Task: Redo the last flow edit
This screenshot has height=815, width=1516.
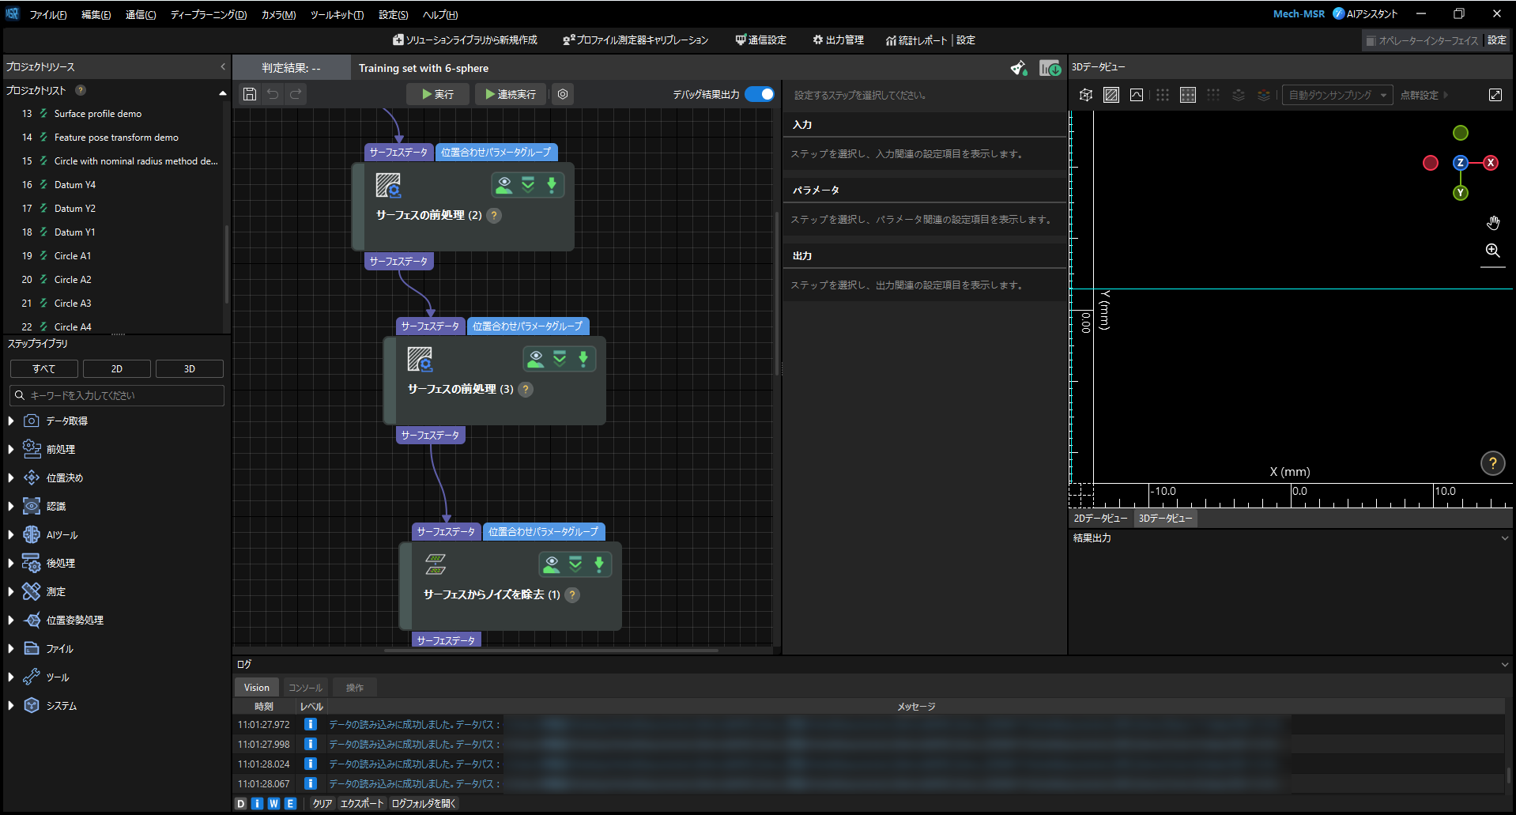Action: [296, 94]
